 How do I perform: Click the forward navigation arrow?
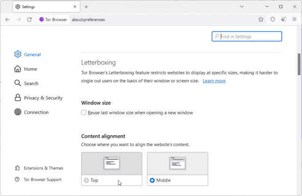(x=18, y=19)
